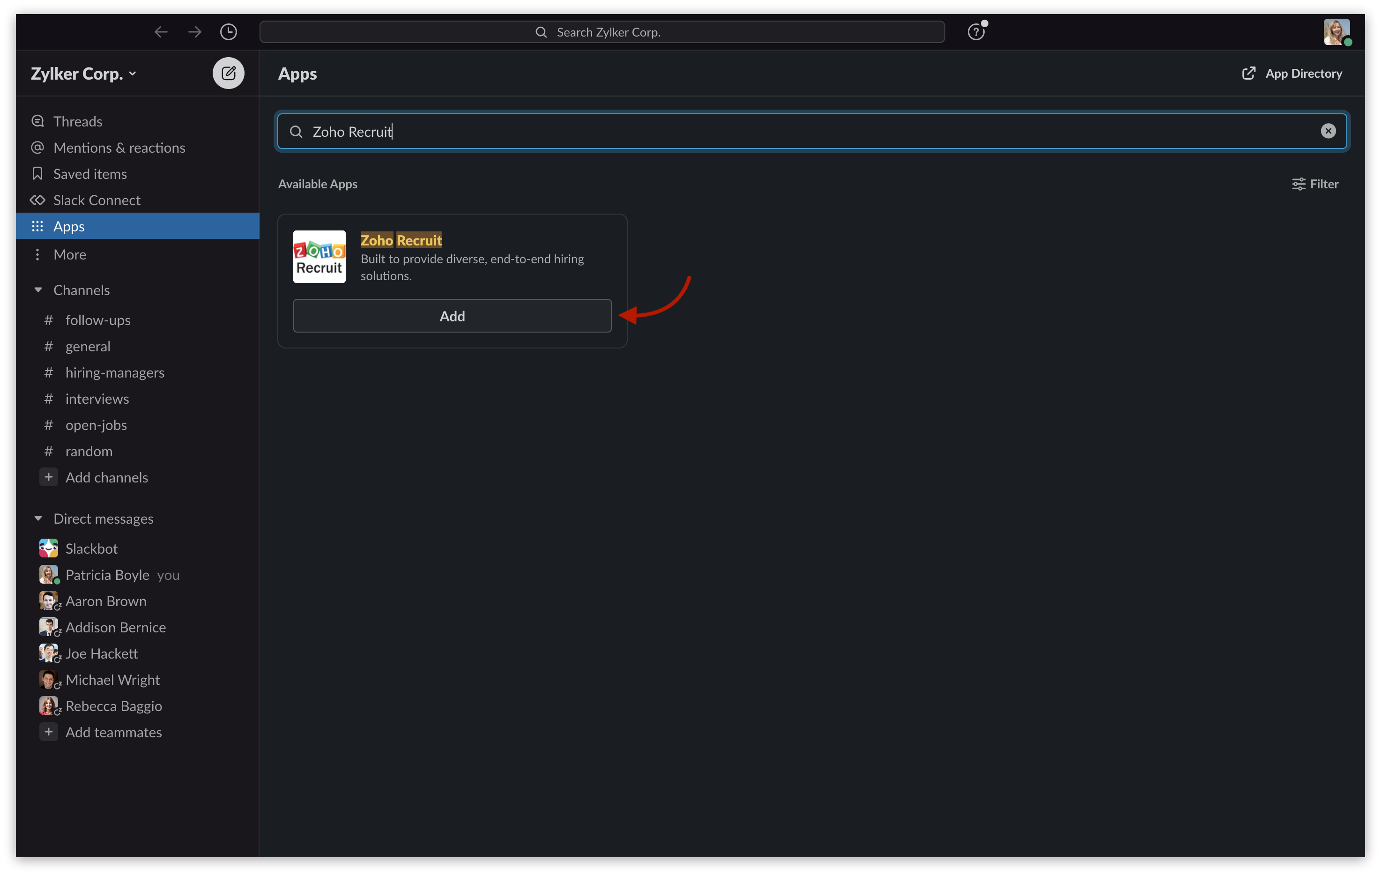The height and width of the screenshot is (875, 1381).
Task: Open the Filter options
Action: tap(1315, 184)
